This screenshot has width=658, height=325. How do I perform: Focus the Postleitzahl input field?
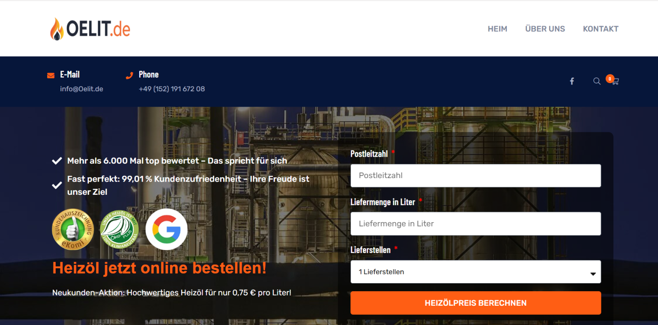476,176
